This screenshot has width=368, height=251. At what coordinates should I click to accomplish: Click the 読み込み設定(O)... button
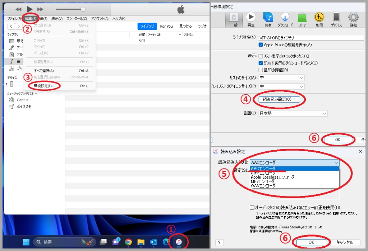point(279,99)
